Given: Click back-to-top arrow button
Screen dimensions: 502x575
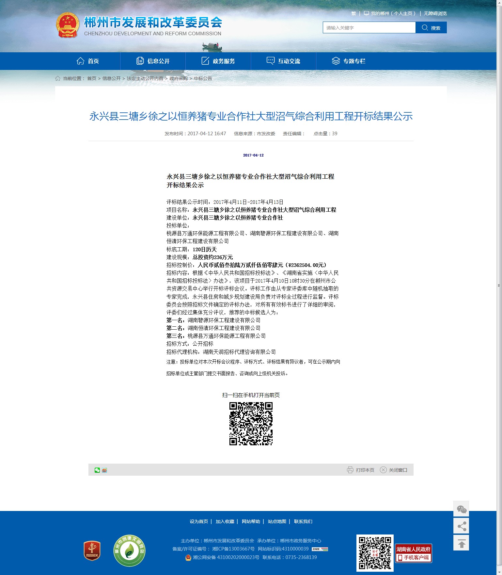Looking at the screenshot, I should (461, 543).
